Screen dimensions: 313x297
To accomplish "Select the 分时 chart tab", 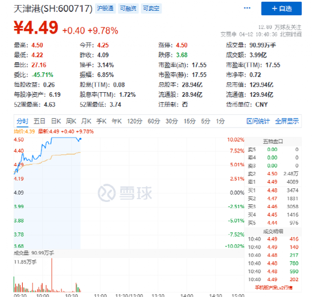I will click(x=22, y=121).
